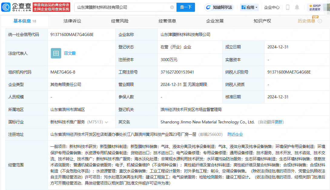Open the 历史信息 VIP tab
Screen dimensions: 330x190
pyautogui.click(x=306, y=21)
